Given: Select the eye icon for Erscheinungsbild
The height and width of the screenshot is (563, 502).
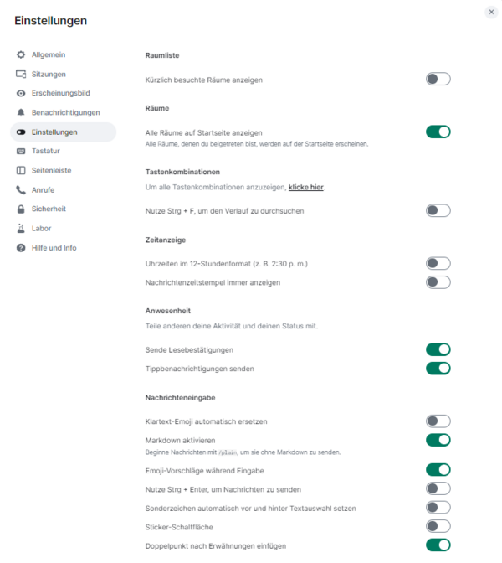Looking at the screenshot, I should click(x=21, y=93).
